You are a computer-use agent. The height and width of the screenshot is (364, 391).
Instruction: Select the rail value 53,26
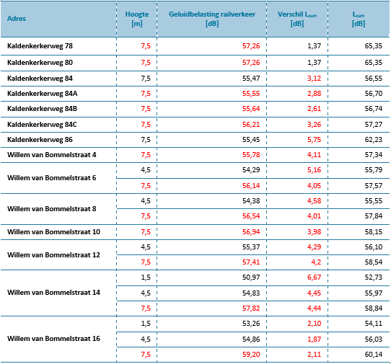(251, 324)
